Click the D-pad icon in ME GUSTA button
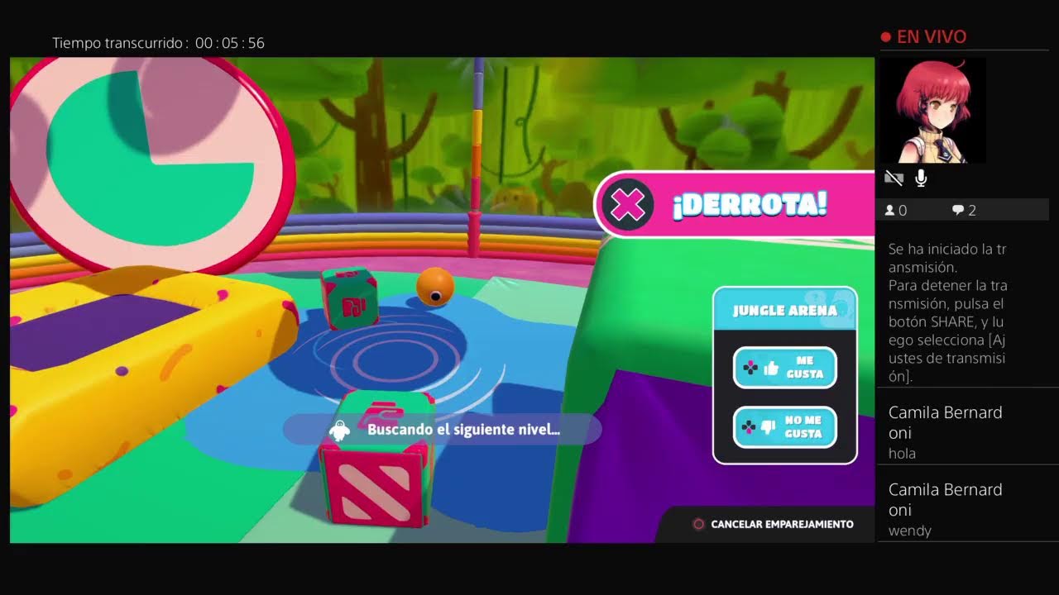The image size is (1059, 595). 750,369
